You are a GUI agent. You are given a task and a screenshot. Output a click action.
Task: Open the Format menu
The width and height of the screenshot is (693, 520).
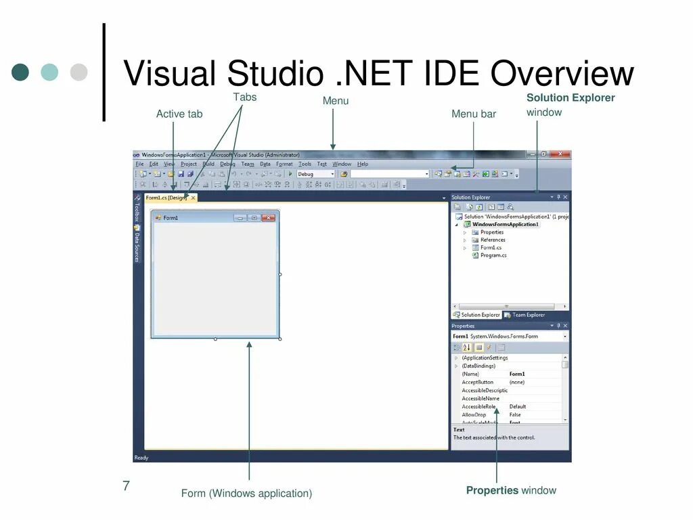(x=284, y=164)
